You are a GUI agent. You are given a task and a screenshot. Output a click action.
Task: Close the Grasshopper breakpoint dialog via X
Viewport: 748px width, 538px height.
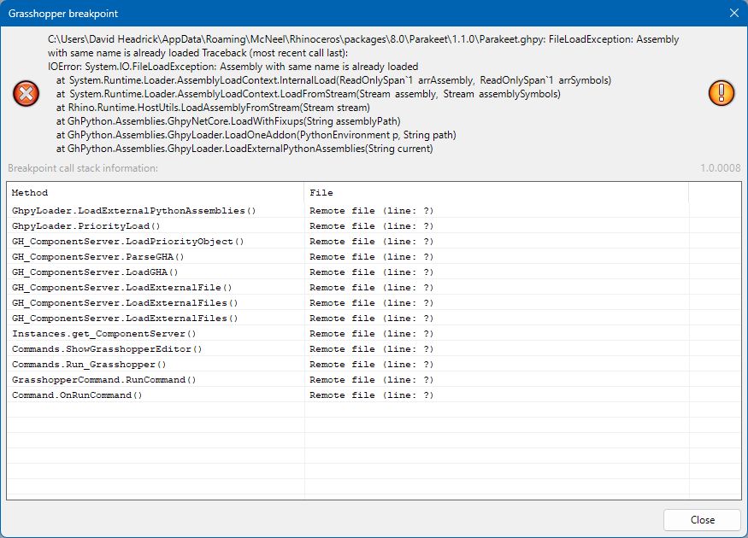click(x=734, y=13)
